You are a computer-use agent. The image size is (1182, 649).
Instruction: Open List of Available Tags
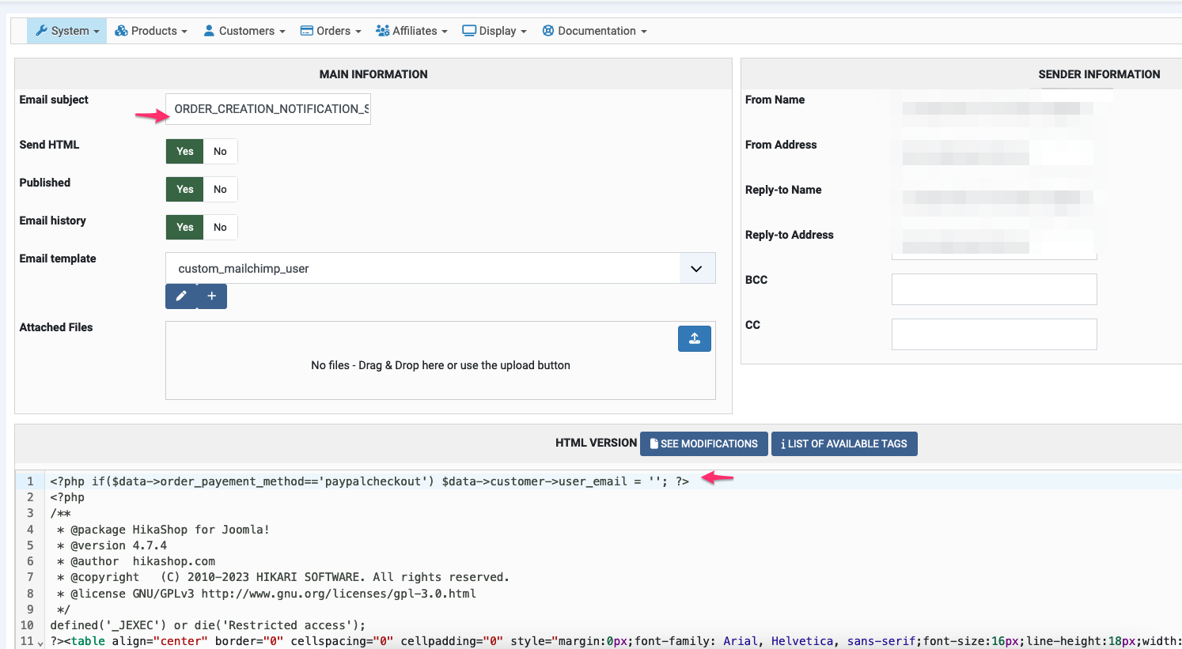844,443
